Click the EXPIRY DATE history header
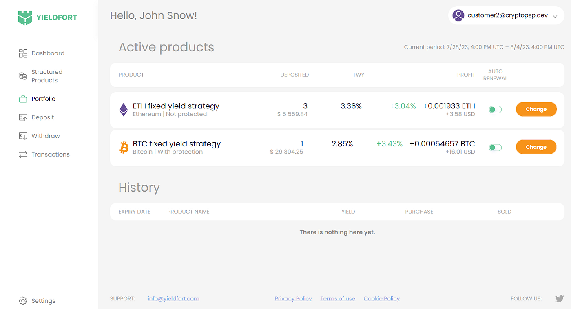This screenshot has height=309, width=571. pyautogui.click(x=135, y=212)
